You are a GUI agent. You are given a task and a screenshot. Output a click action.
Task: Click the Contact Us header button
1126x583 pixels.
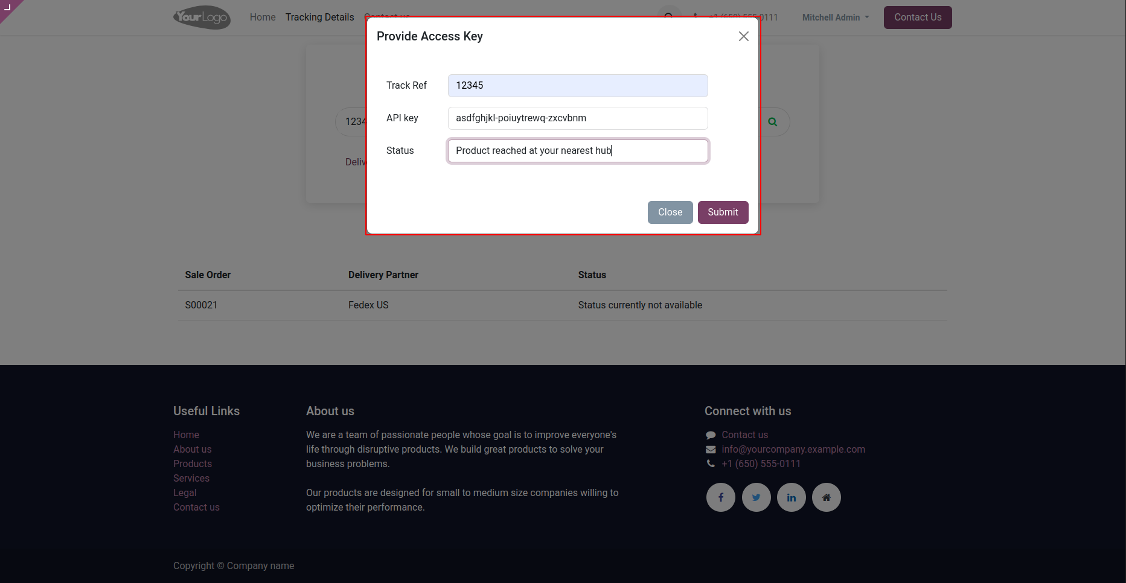tap(917, 18)
